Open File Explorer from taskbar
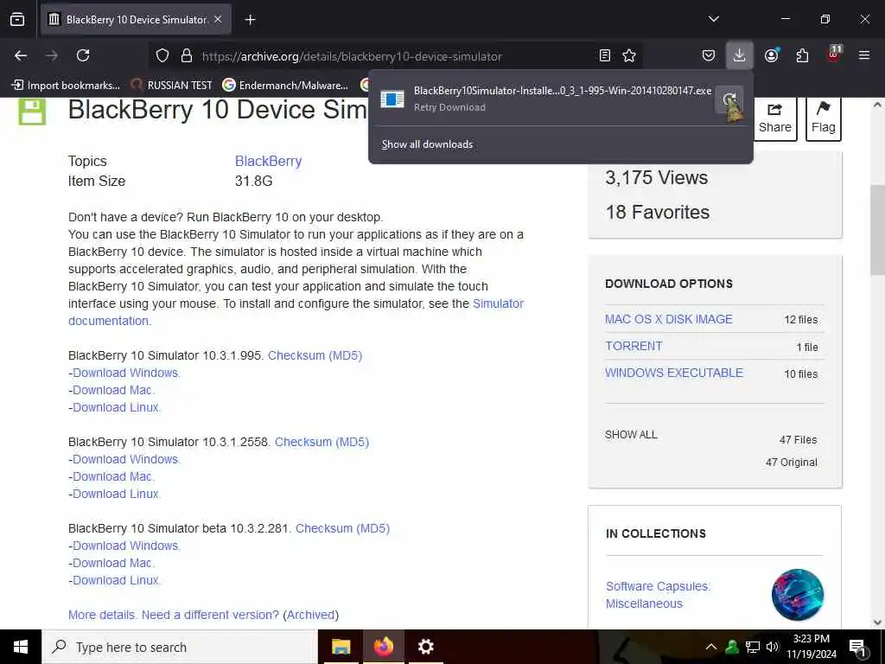The width and height of the screenshot is (885, 664). [341, 647]
